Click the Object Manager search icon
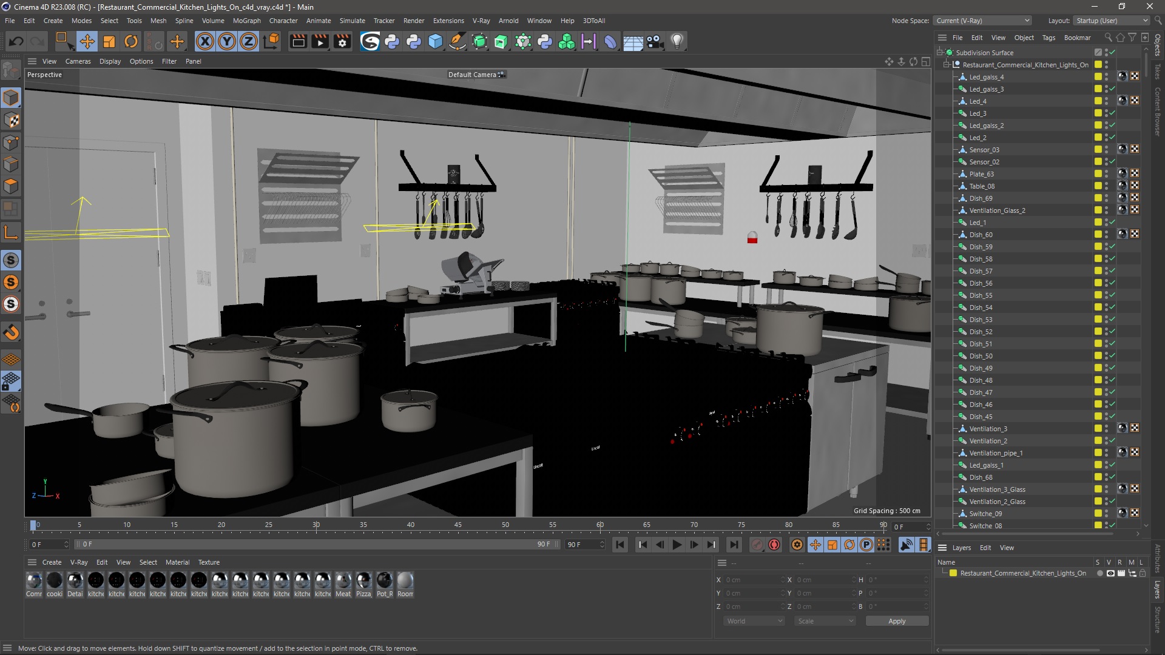The image size is (1165, 655). tap(1108, 38)
